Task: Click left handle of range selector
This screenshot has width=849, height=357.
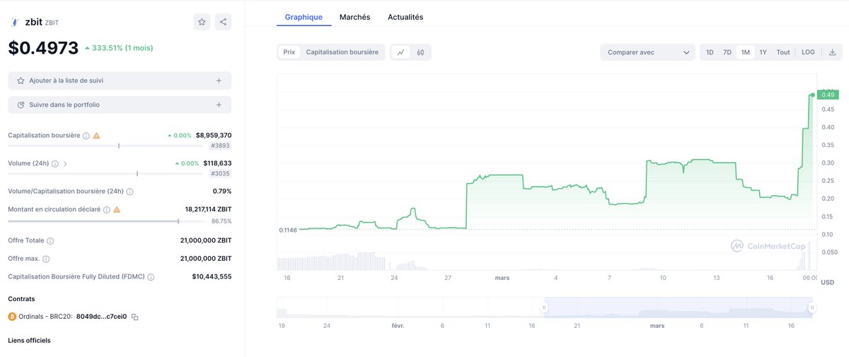Action: [544, 308]
